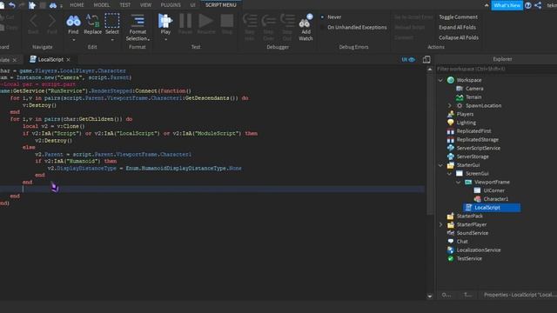The width and height of the screenshot is (557, 313).
Task: Expand the SpawnLocation node
Action: [x=449, y=106]
